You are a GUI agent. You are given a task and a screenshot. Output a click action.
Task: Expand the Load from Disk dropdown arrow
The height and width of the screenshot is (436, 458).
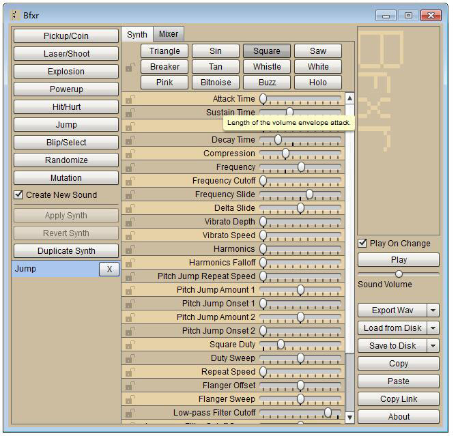(x=433, y=328)
